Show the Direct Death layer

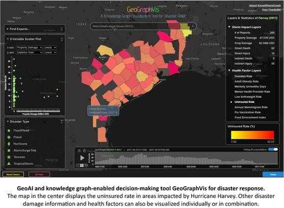242,48
